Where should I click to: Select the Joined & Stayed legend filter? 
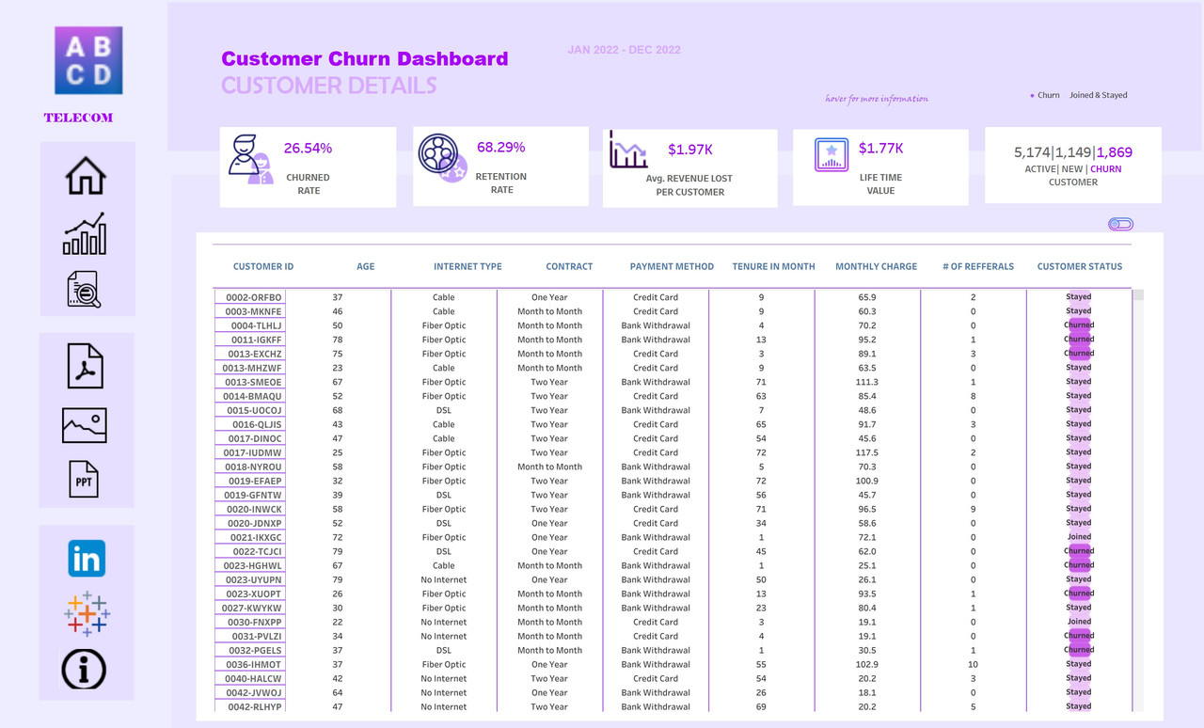pyautogui.click(x=1097, y=95)
